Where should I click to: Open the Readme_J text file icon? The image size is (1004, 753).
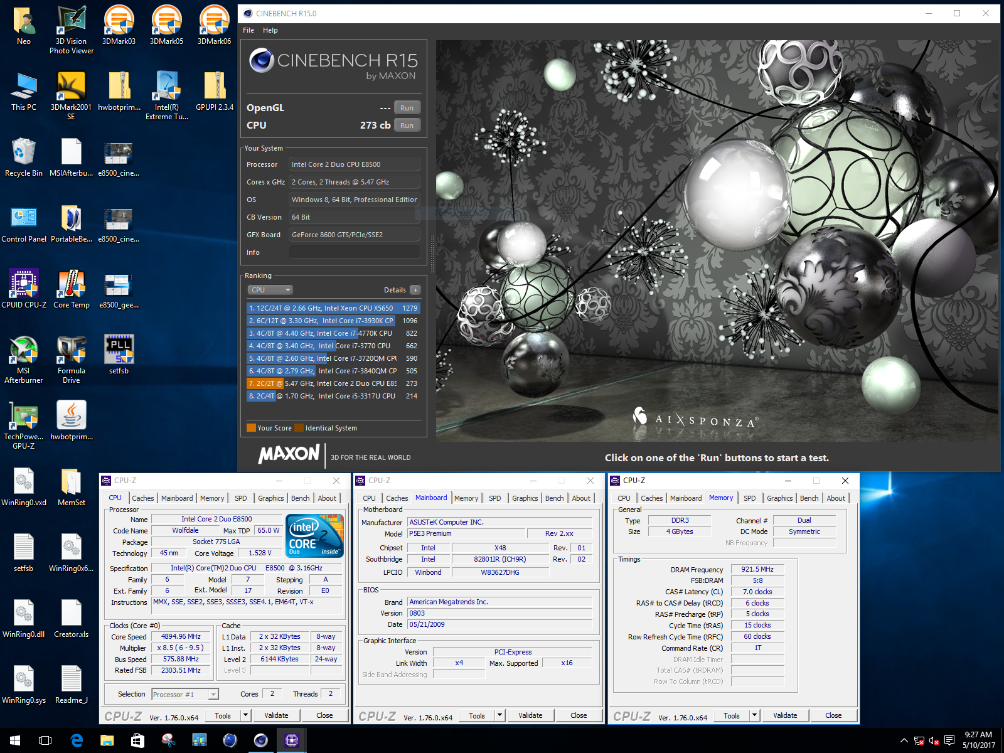click(x=72, y=684)
